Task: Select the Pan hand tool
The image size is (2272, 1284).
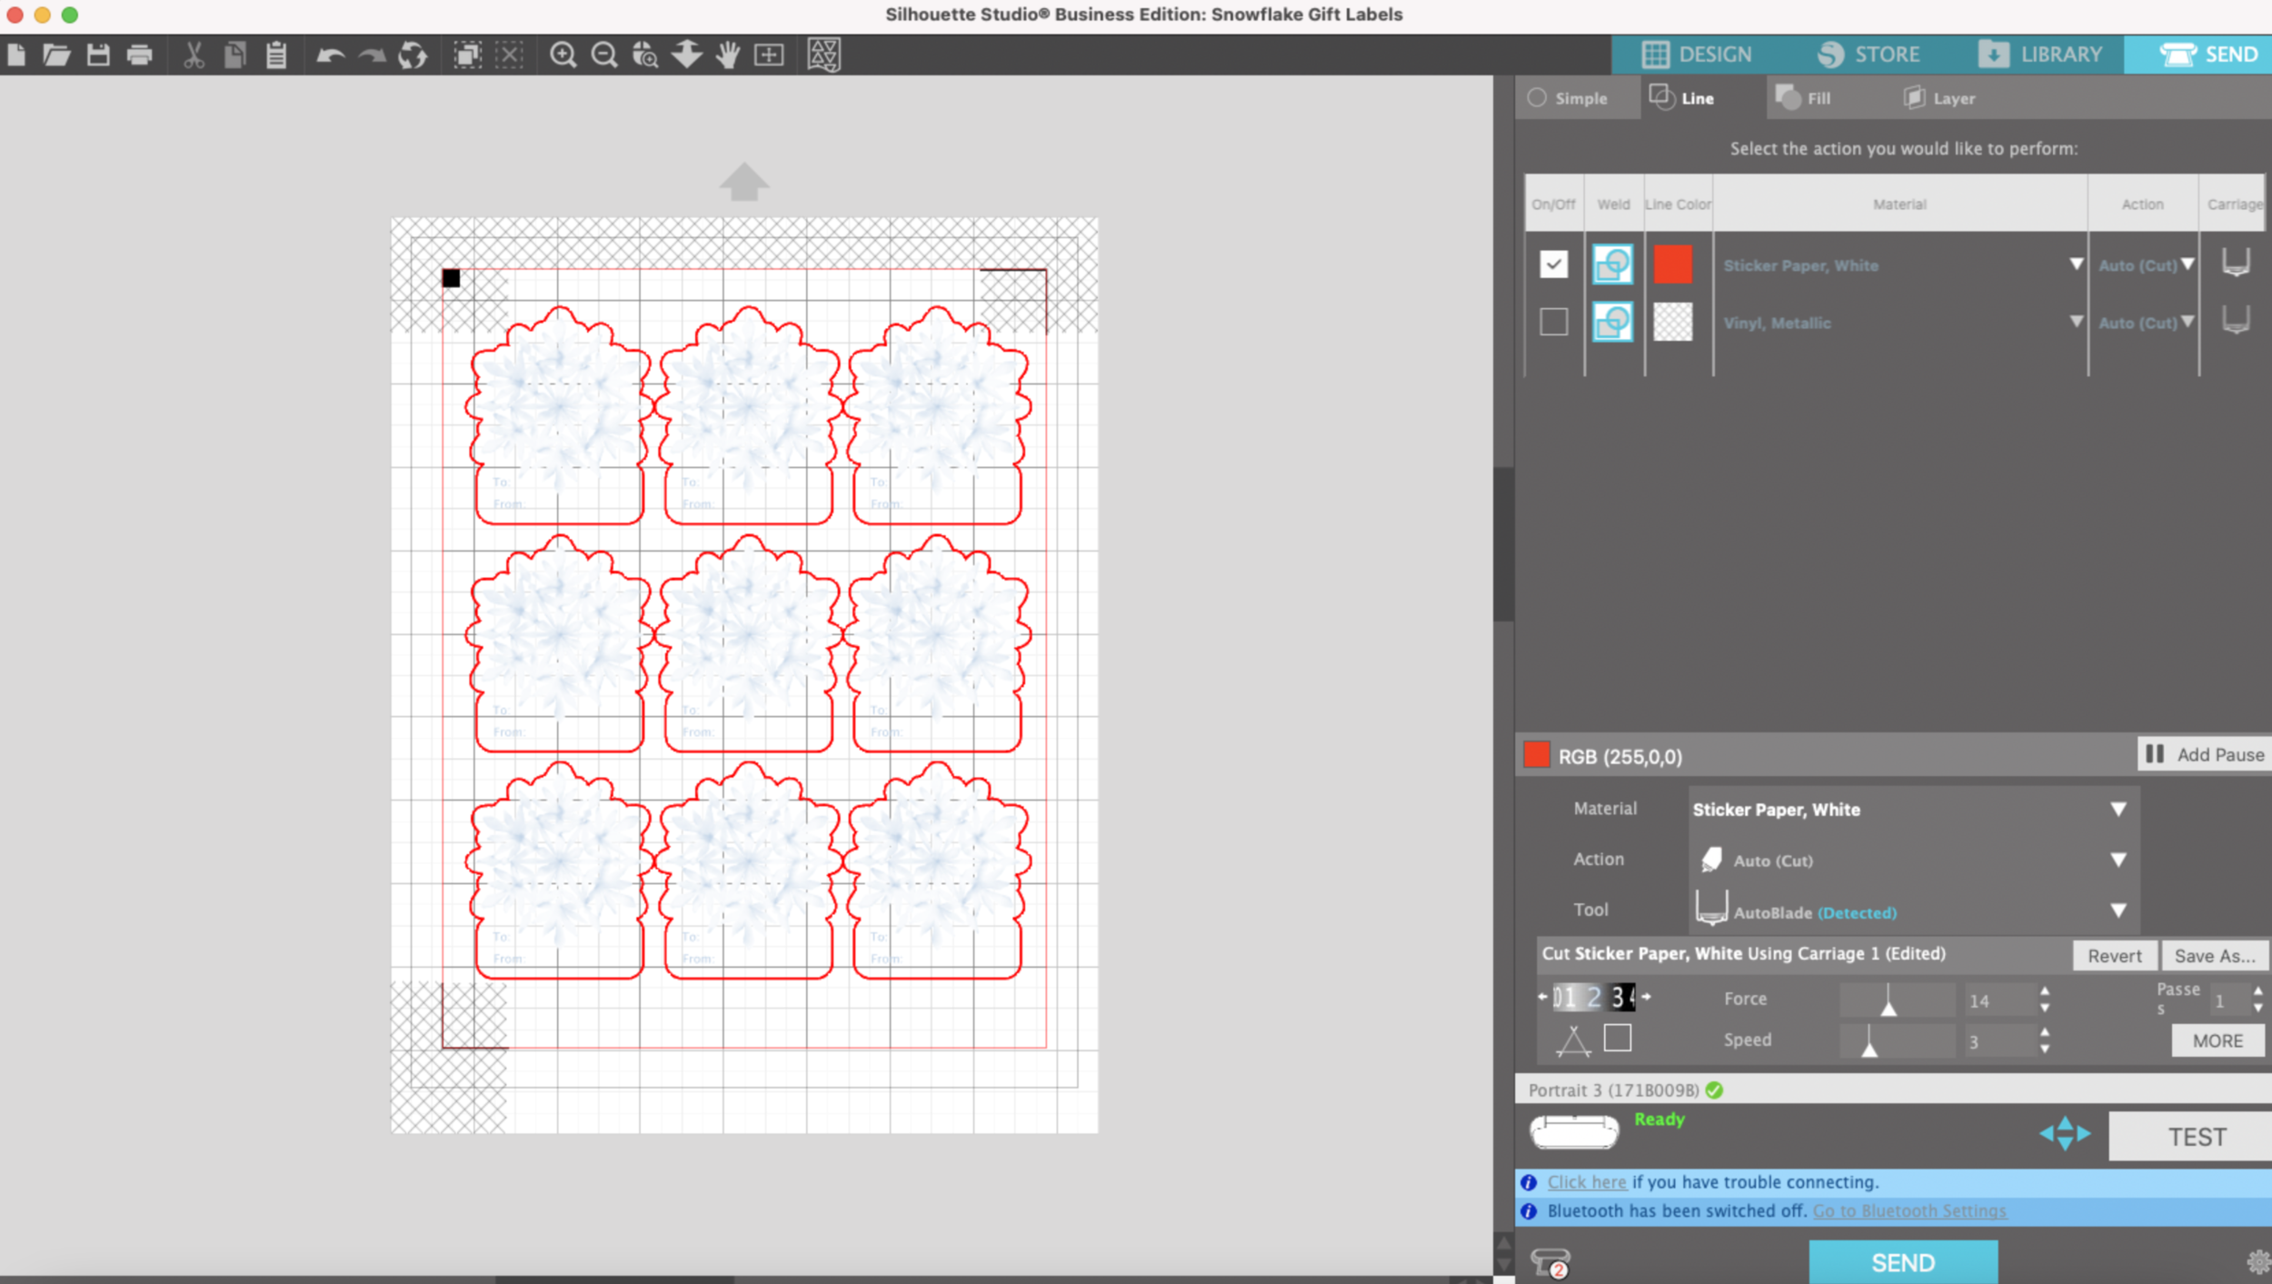Action: [728, 55]
